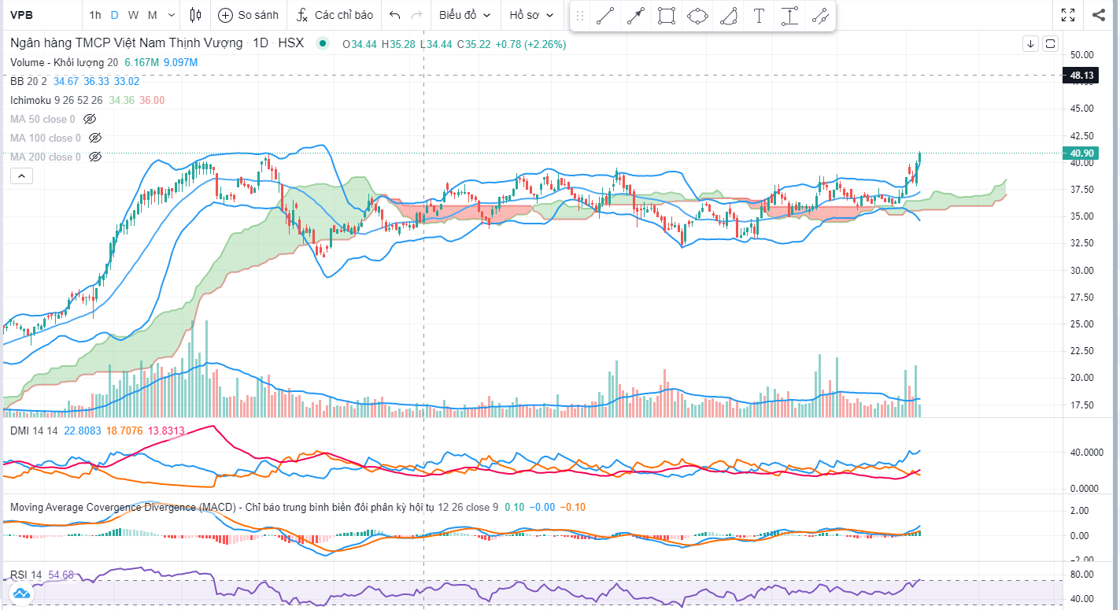Collapse the indicator legend list
1120x610 pixels.
click(21, 176)
